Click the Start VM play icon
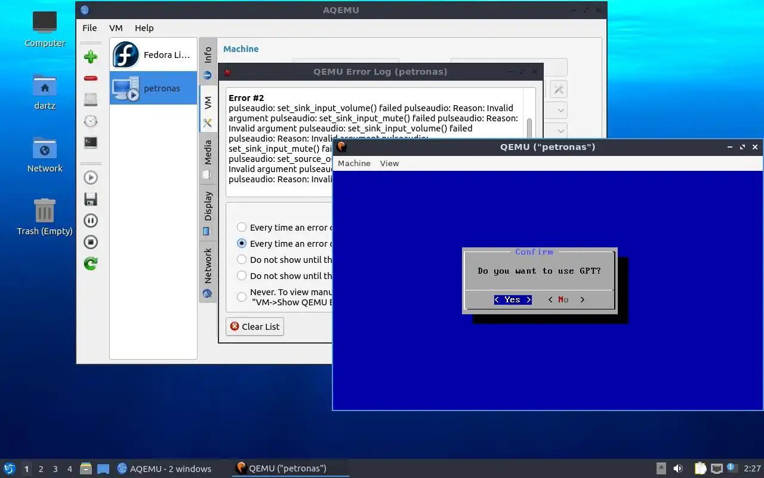This screenshot has width=764, height=478. 91,177
